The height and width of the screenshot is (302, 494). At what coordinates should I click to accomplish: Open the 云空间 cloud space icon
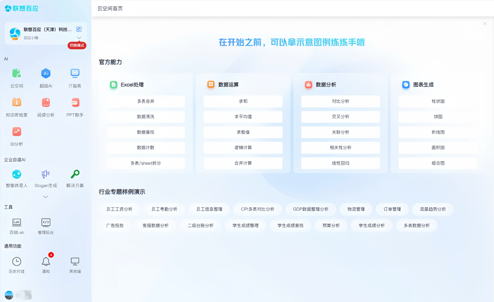(x=16, y=74)
